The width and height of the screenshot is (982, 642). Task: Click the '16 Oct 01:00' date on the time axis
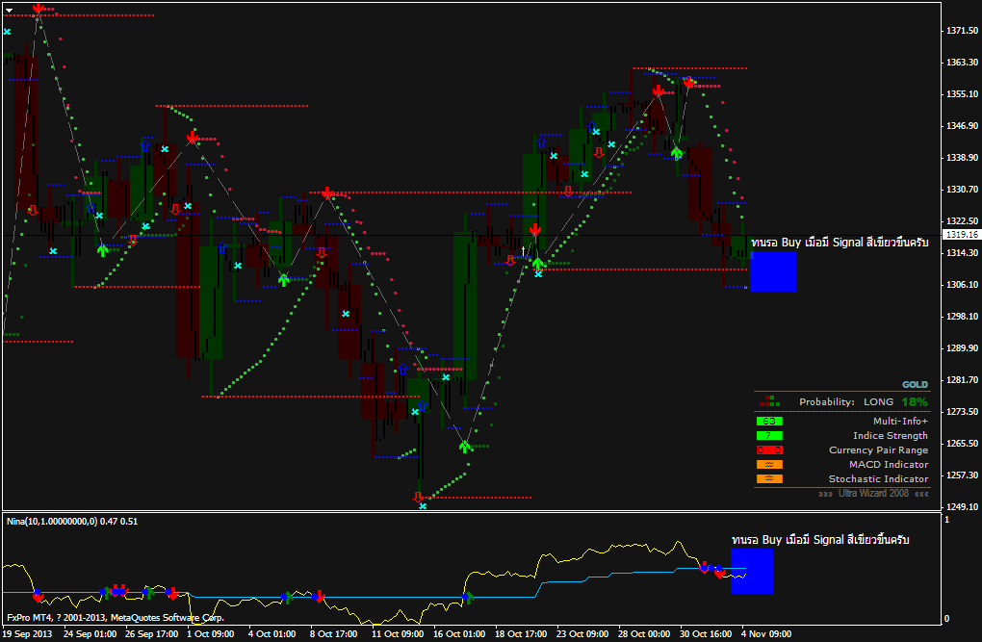(x=459, y=634)
